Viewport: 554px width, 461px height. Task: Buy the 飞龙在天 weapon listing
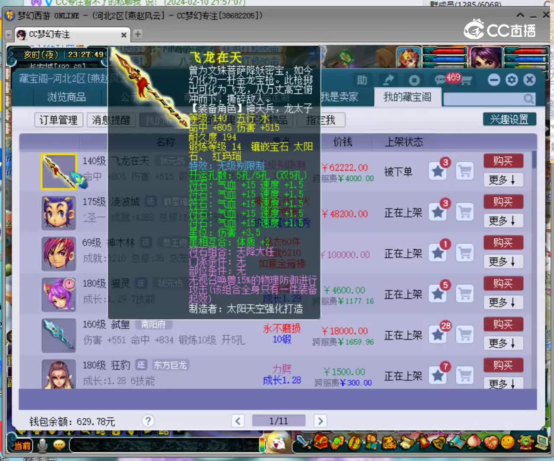[503, 161]
